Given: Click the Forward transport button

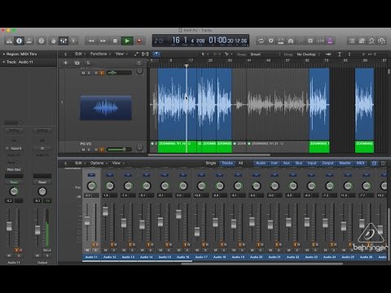Looking at the screenshot, I should point(103,41).
